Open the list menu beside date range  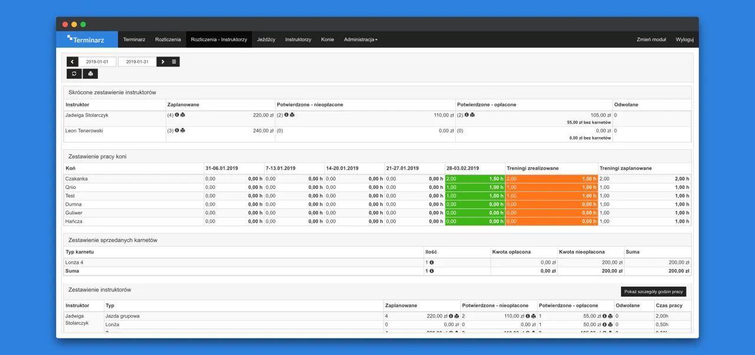pyautogui.click(x=174, y=62)
